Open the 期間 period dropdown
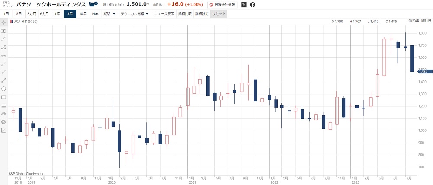The height and width of the screenshot is (185, 433). (x=109, y=14)
